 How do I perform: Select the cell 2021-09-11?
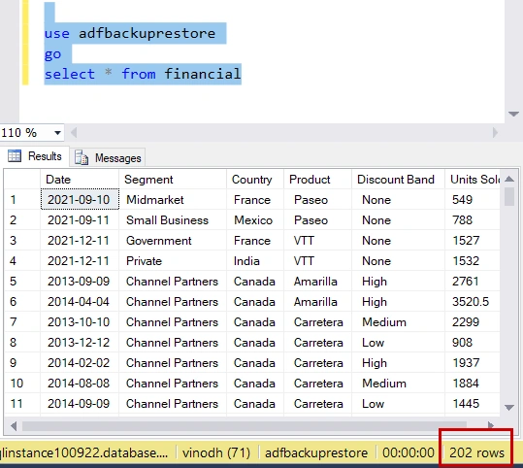point(80,220)
